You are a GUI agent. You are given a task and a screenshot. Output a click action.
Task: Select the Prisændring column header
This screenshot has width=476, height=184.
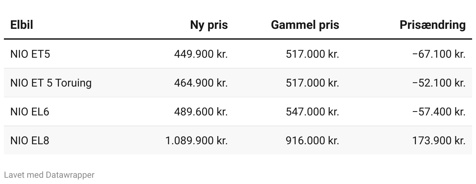(433, 25)
